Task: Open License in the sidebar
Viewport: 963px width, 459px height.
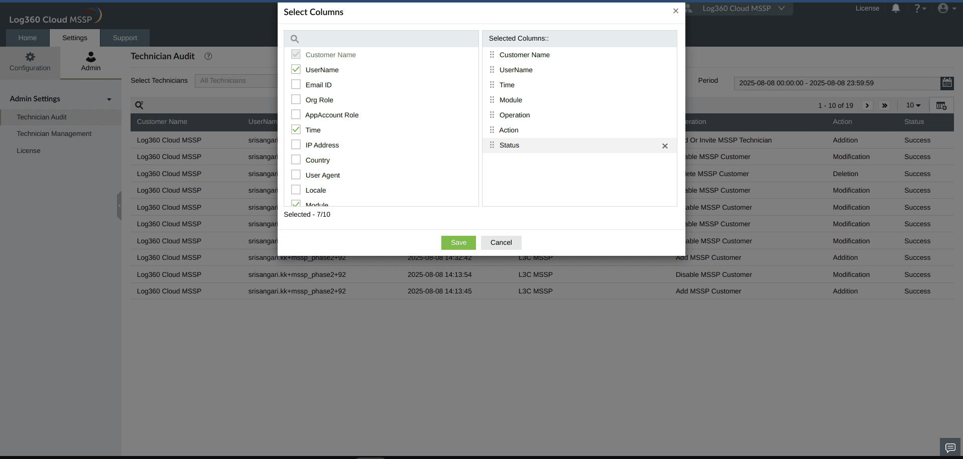Action: 29,150
